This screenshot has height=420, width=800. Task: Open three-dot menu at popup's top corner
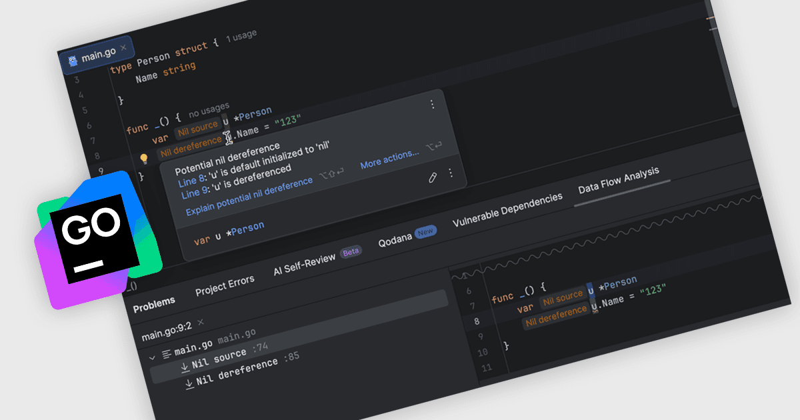432,104
